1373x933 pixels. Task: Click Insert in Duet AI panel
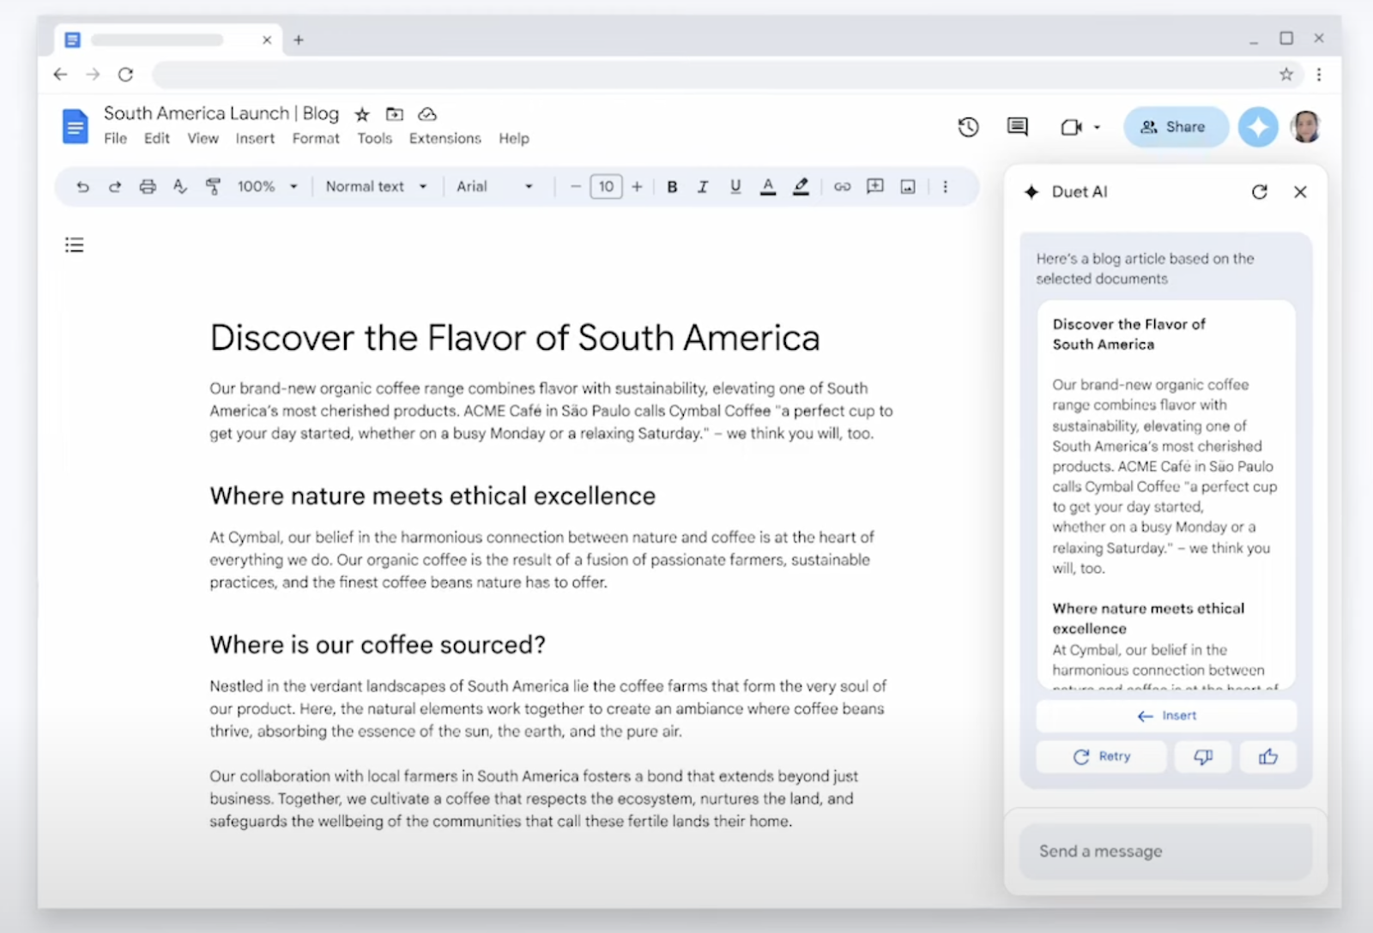pyautogui.click(x=1166, y=716)
